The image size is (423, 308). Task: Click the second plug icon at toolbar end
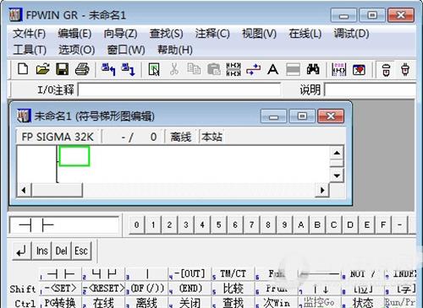[405, 69]
